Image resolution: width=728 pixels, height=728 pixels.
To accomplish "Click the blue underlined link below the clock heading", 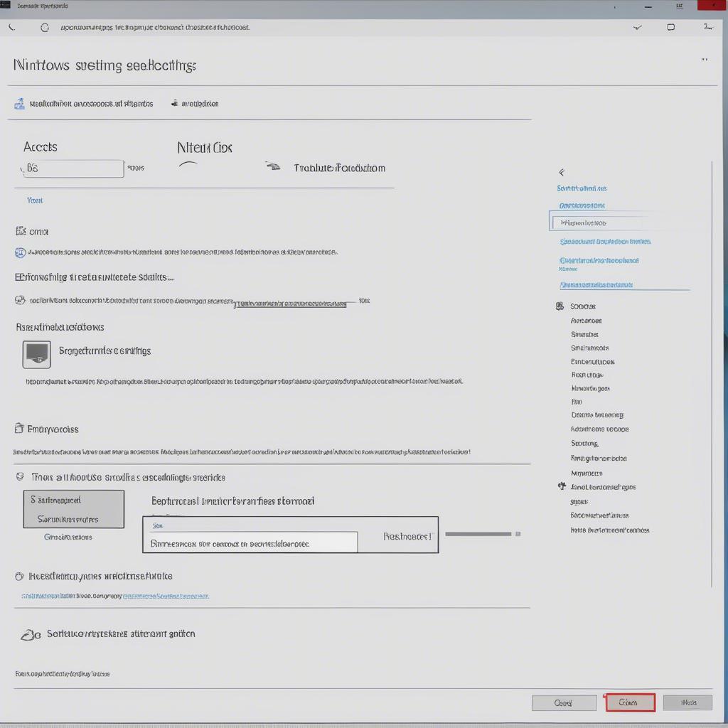I will coord(166,596).
